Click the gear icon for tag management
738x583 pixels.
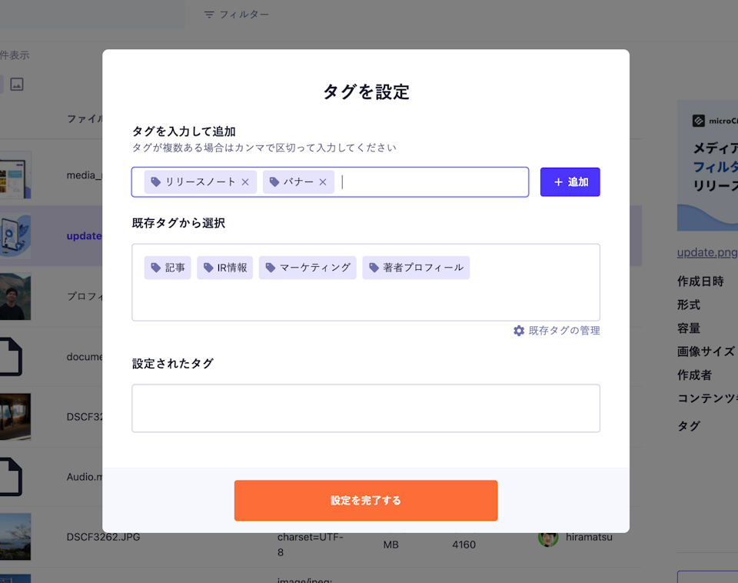coord(519,331)
